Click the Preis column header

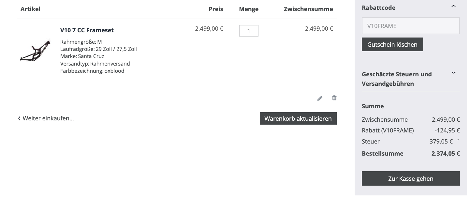pyautogui.click(x=216, y=9)
